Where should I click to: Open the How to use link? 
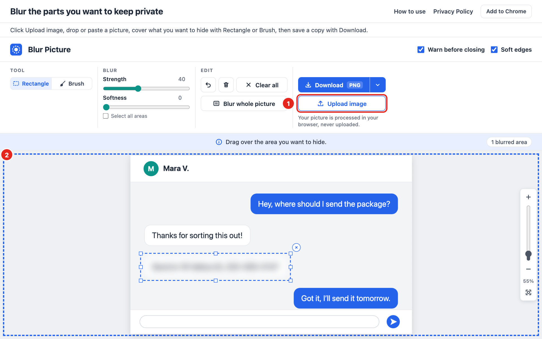click(x=410, y=12)
